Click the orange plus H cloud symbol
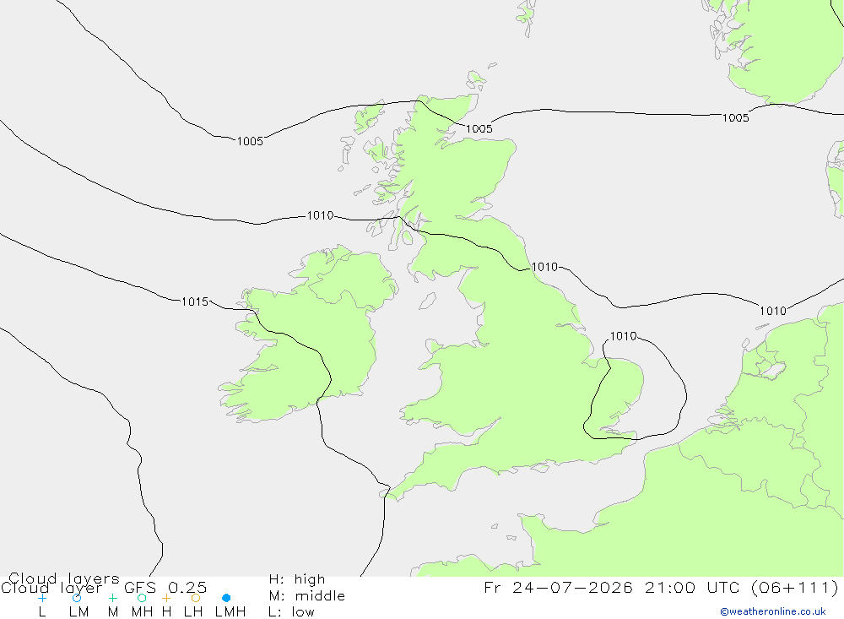844x619 pixels. tap(166, 598)
